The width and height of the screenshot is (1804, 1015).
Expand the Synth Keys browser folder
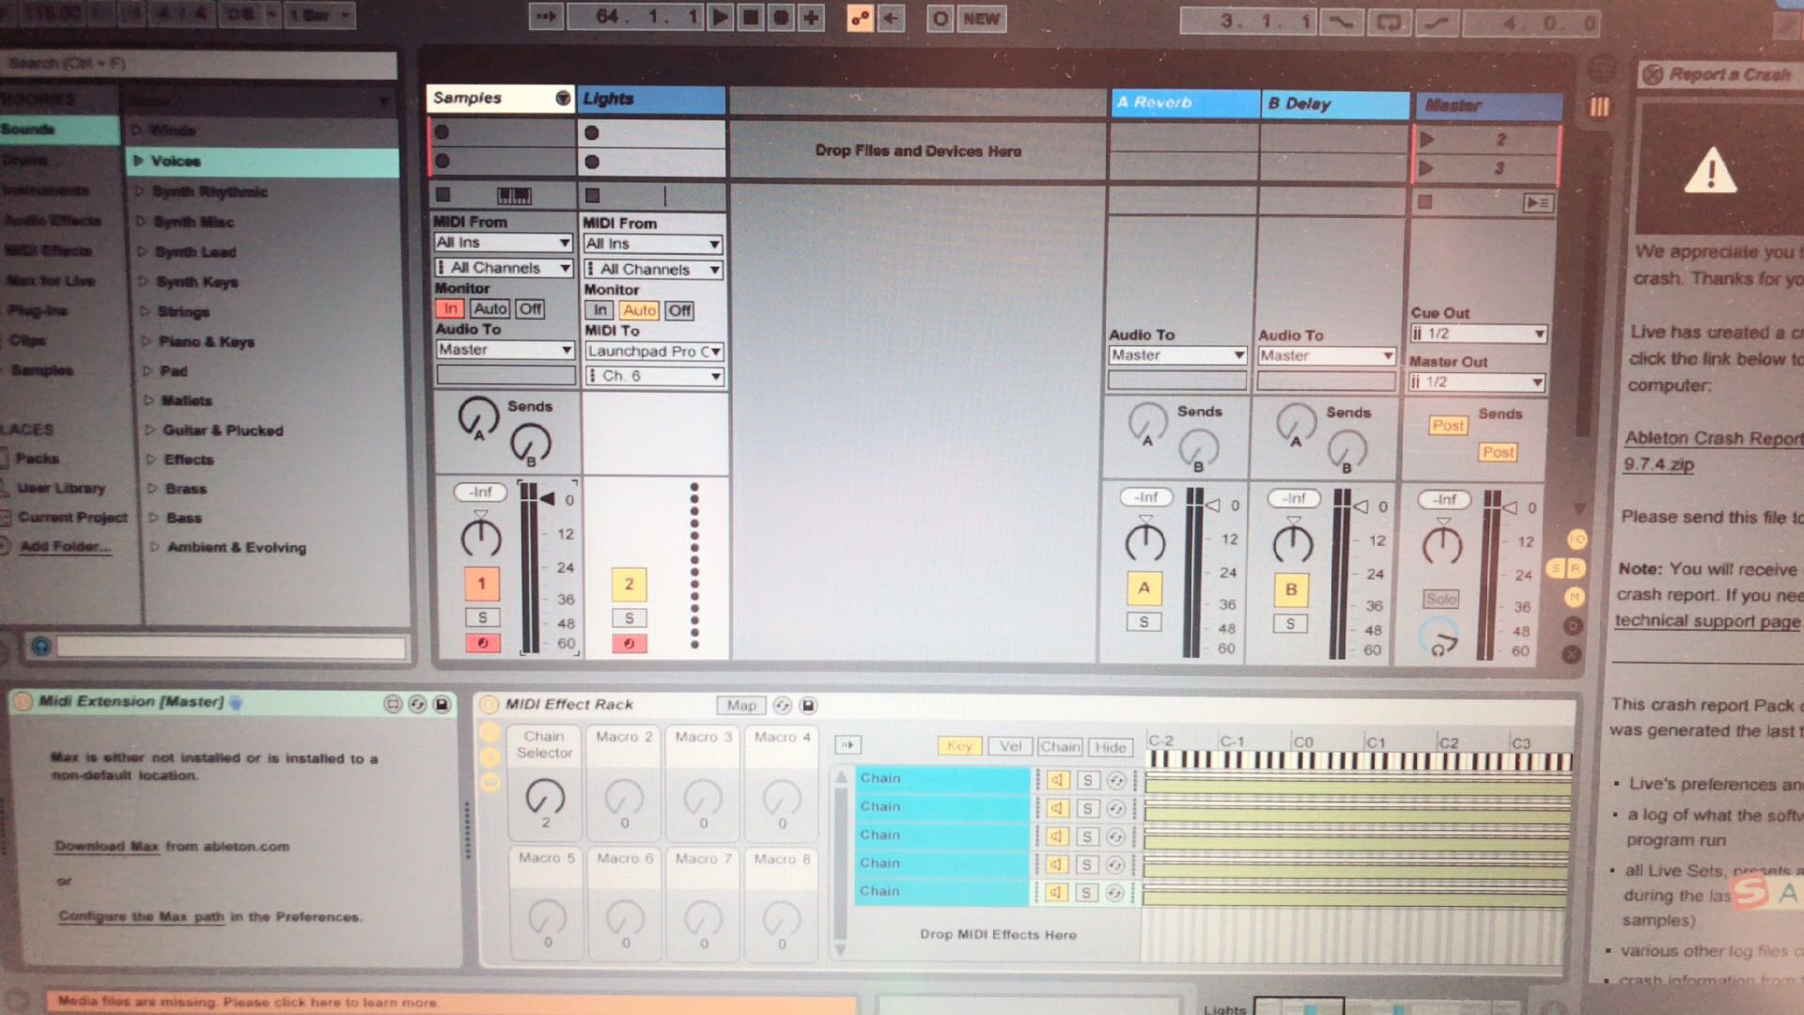coord(143,281)
